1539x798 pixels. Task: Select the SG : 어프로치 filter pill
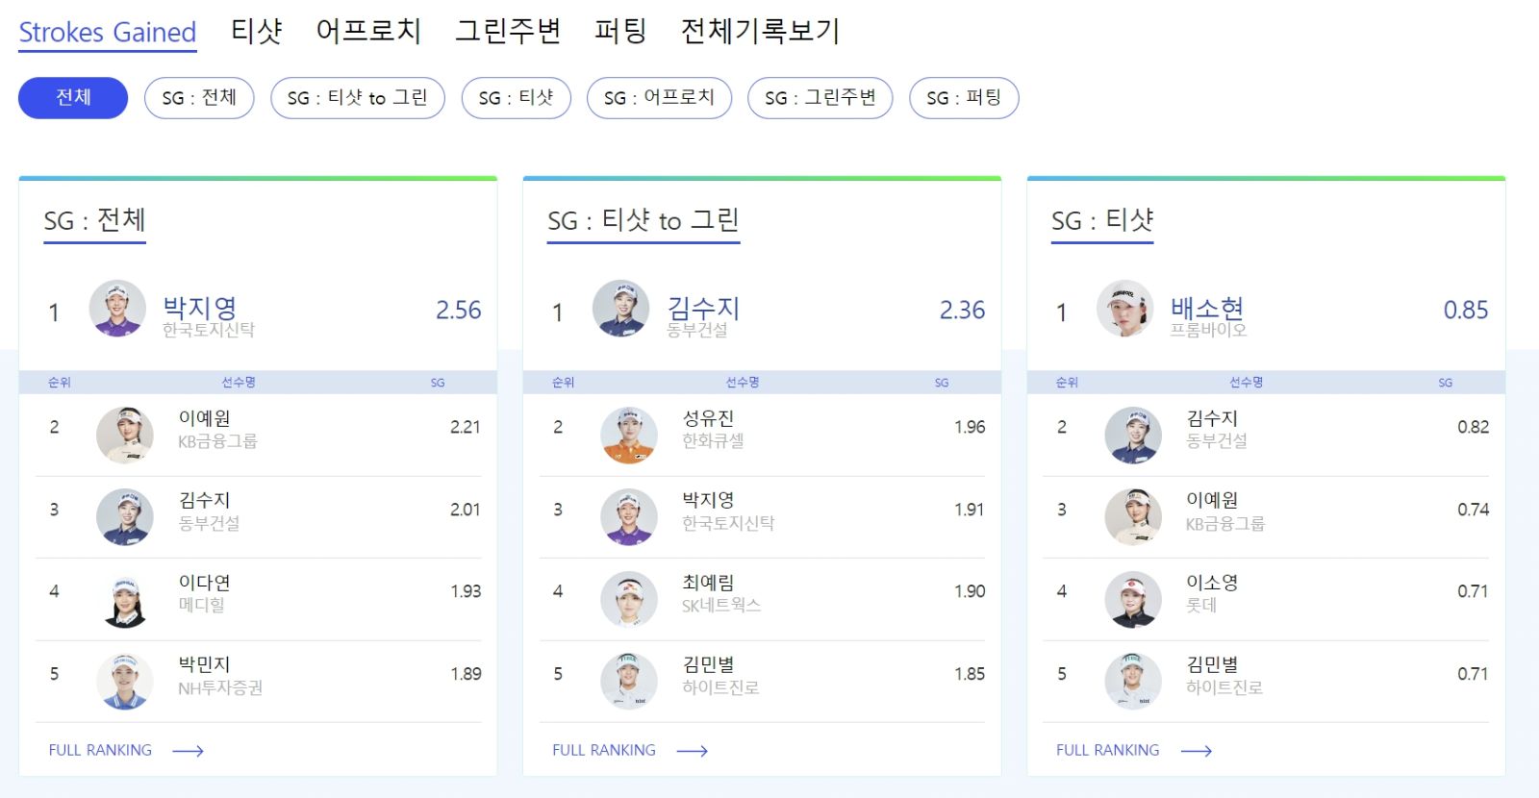click(659, 98)
